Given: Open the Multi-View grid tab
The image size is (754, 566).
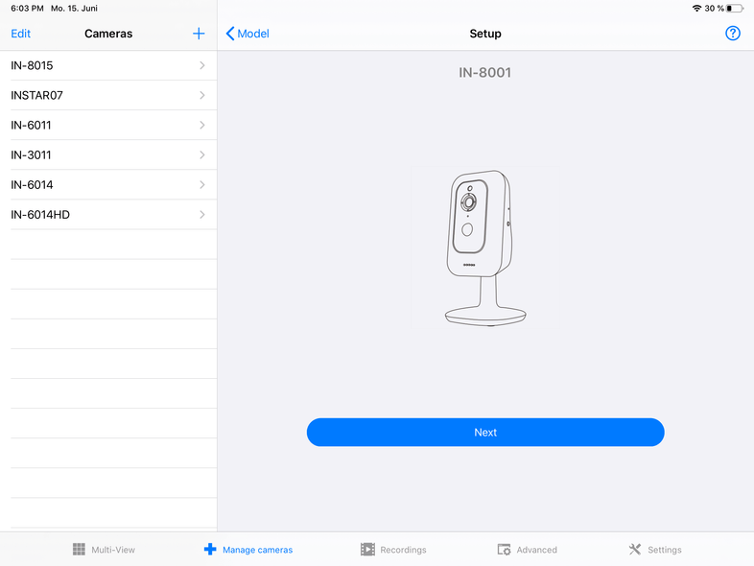Looking at the screenshot, I should (x=80, y=550).
